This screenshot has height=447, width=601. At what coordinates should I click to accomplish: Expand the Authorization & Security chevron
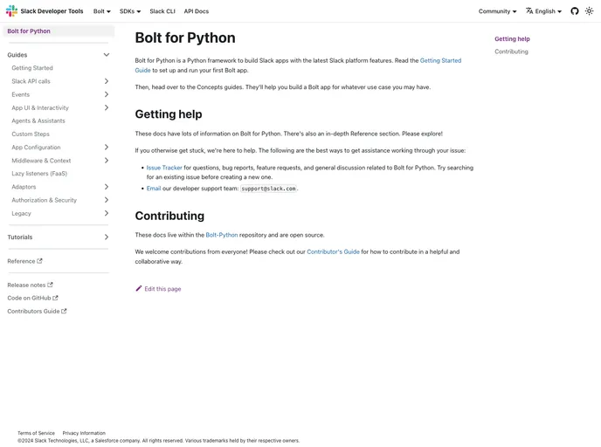coord(107,200)
